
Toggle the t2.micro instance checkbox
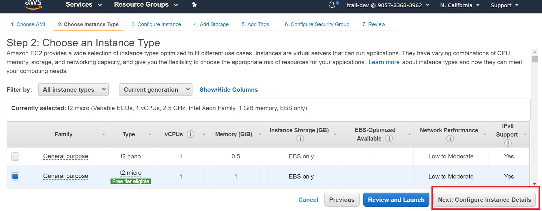[x=15, y=176]
